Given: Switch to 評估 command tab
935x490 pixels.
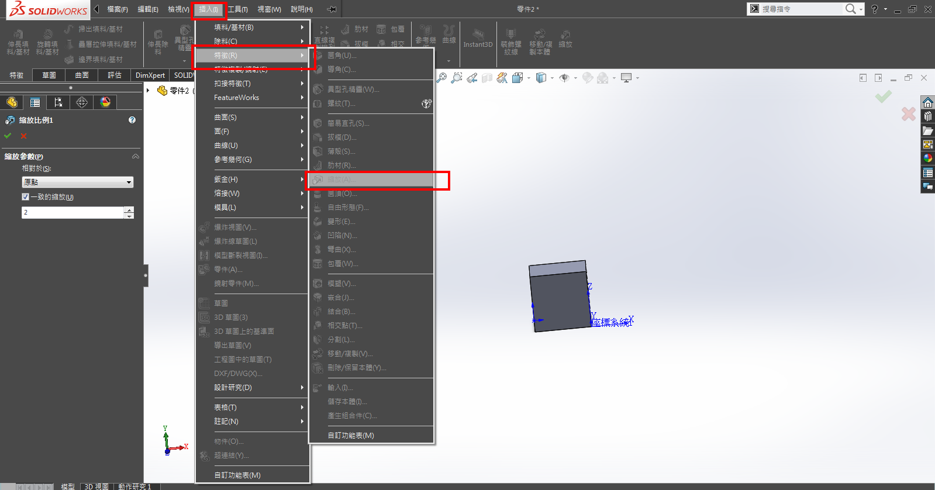Looking at the screenshot, I should click(x=115, y=75).
